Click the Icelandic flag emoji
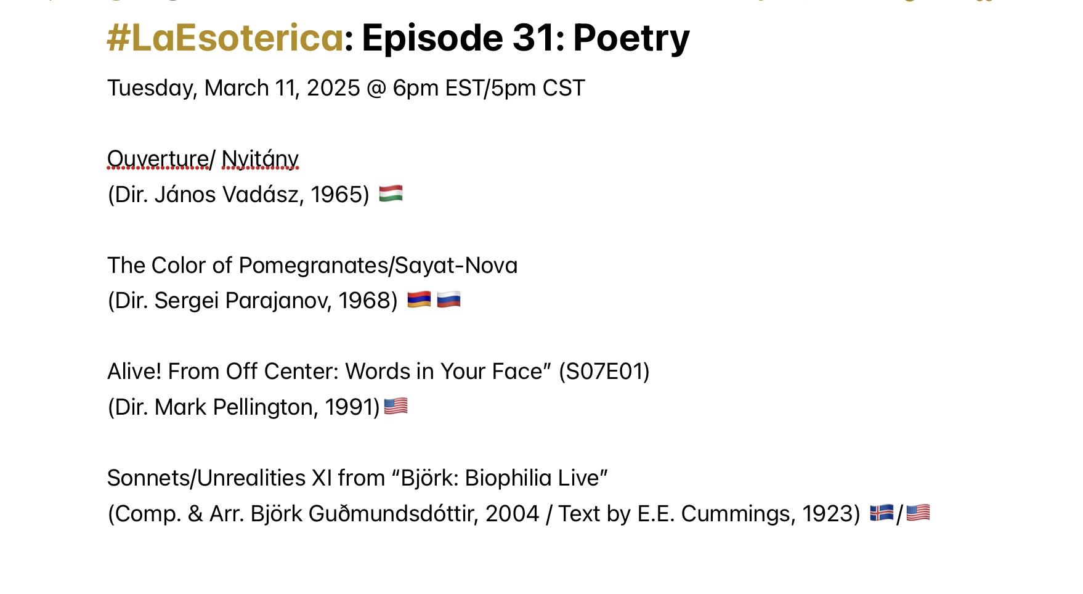The height and width of the screenshot is (594, 1083). (882, 513)
